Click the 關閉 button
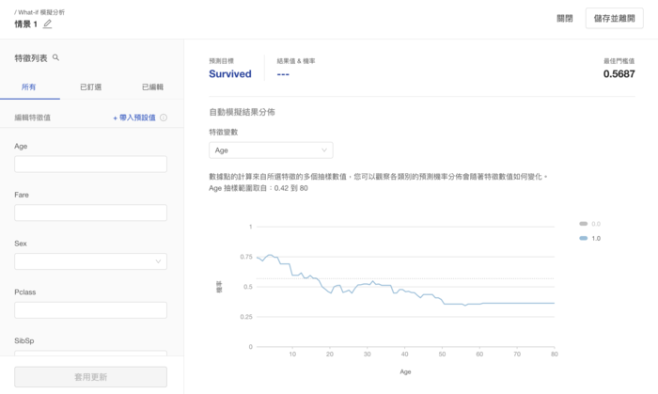Viewport: 658px width, 394px height. click(x=564, y=18)
